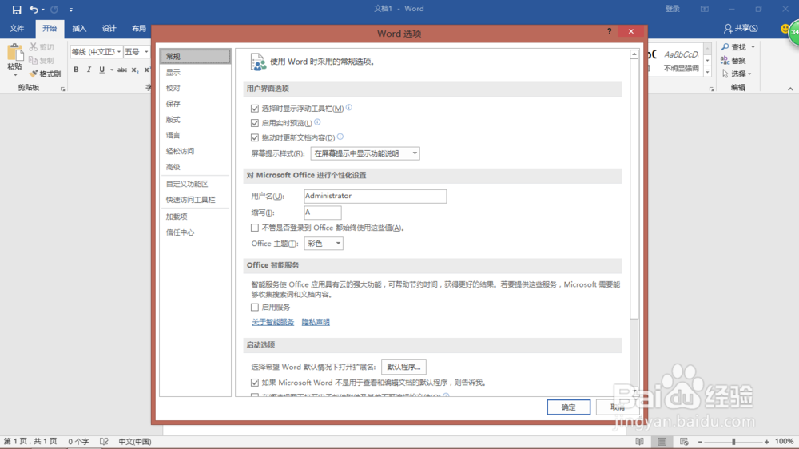Click info icon beside 选择时显示浮动工具栏
Screen dimensions: 799x449
coord(349,108)
